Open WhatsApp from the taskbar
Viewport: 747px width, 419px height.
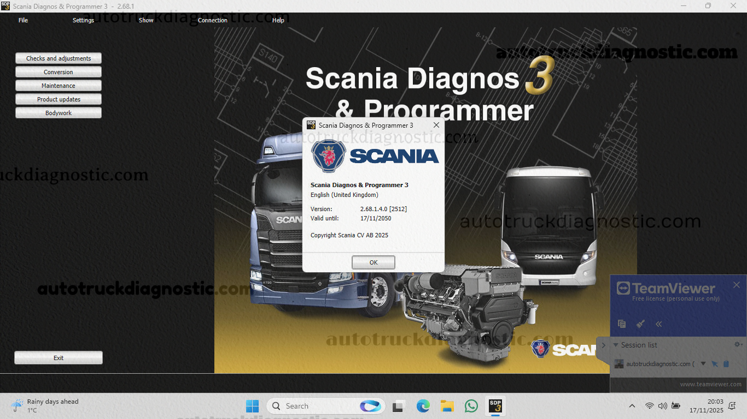(471, 405)
